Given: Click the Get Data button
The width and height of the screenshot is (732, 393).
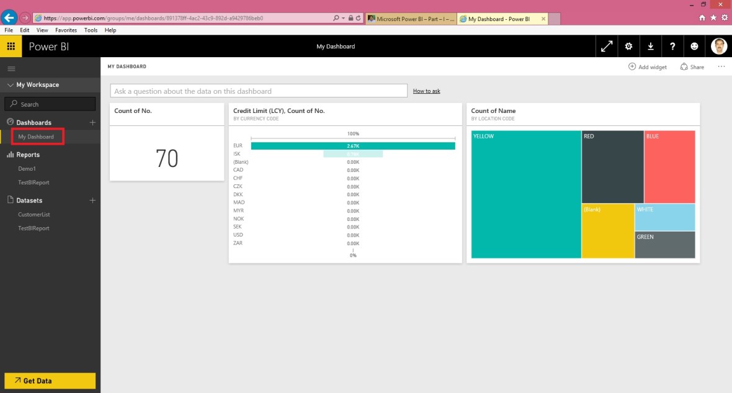Looking at the screenshot, I should 50,380.
